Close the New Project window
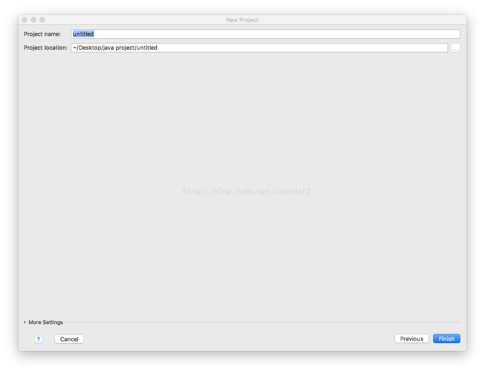 25,20
